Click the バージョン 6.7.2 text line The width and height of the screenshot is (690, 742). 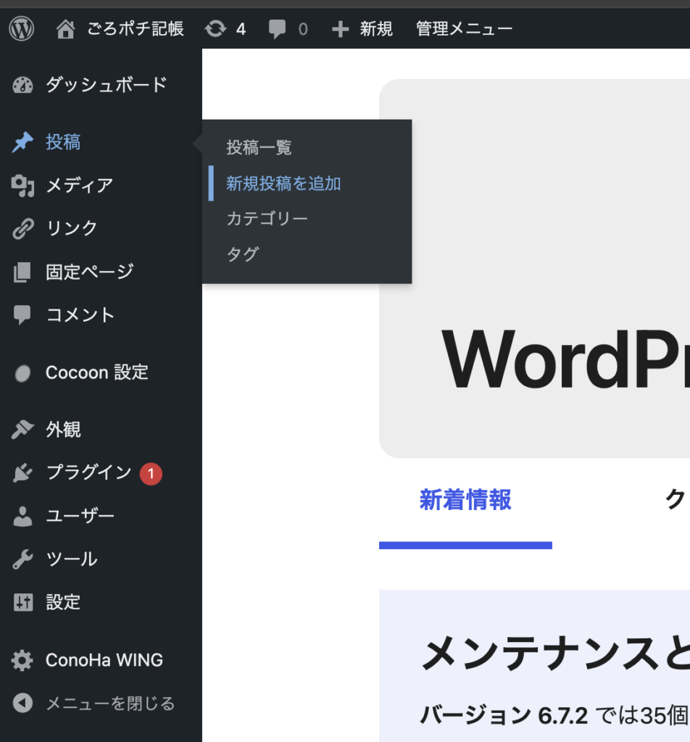[554, 715]
